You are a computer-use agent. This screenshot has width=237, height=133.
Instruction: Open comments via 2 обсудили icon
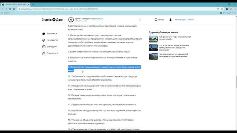44,47
